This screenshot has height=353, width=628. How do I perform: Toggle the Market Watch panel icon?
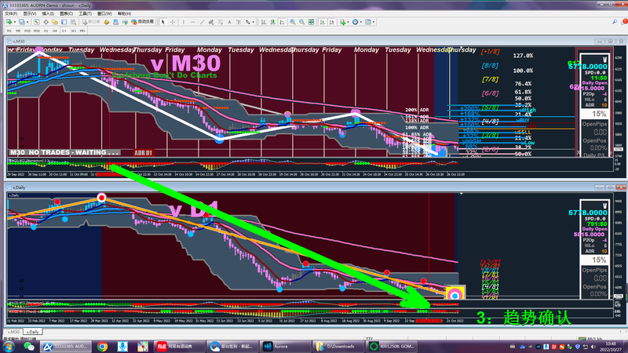pos(36,22)
